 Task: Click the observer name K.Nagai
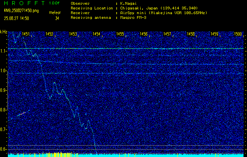[x=128, y=4]
